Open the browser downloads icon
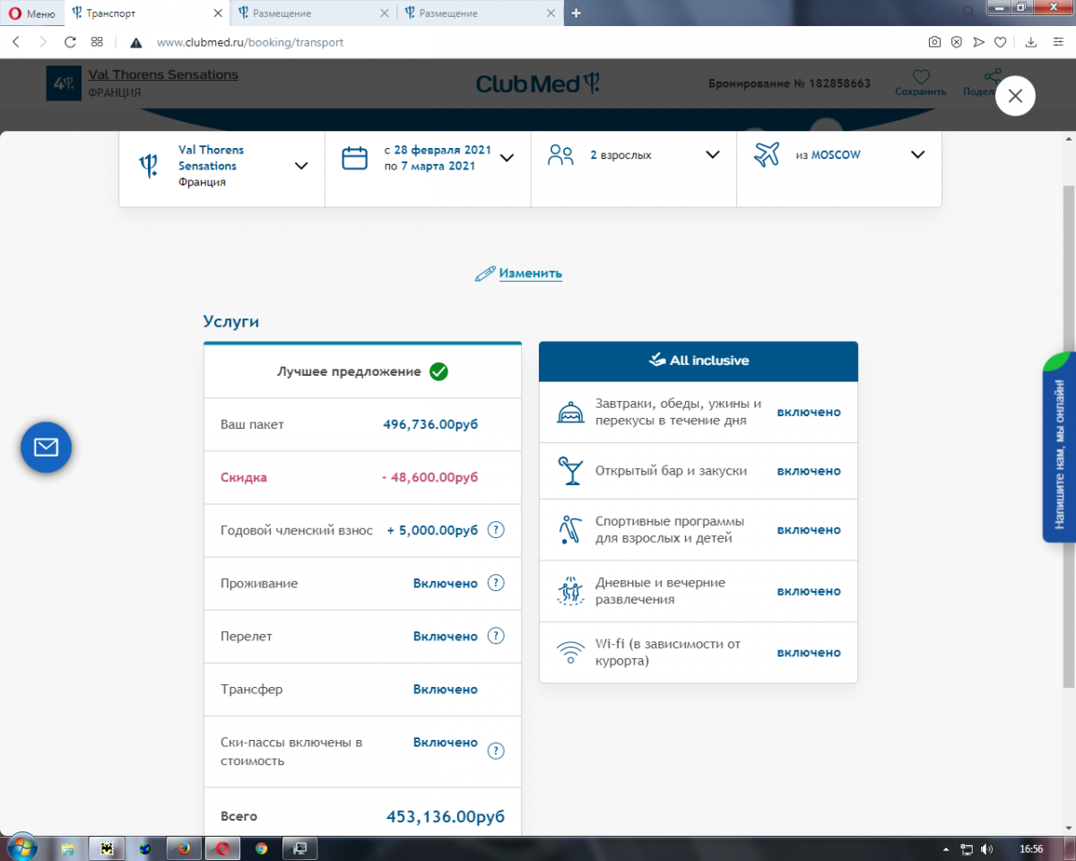 tap(1031, 42)
